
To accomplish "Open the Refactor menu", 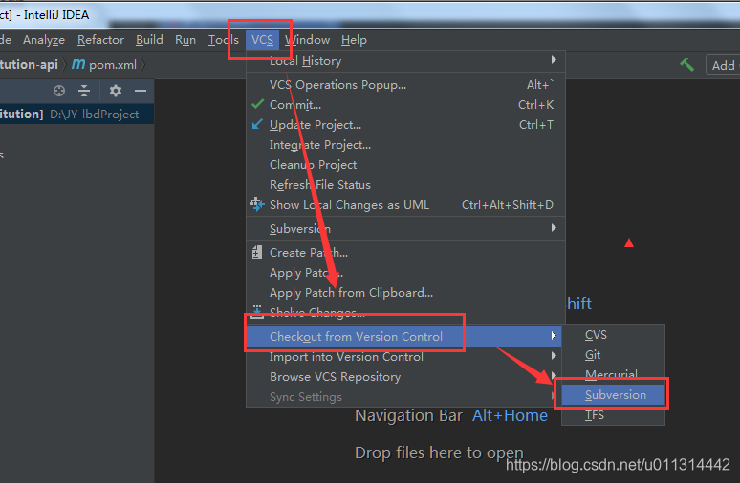I will pos(100,40).
